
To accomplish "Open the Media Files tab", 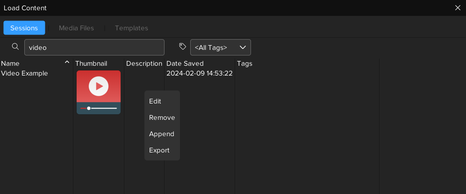I will click(x=76, y=28).
